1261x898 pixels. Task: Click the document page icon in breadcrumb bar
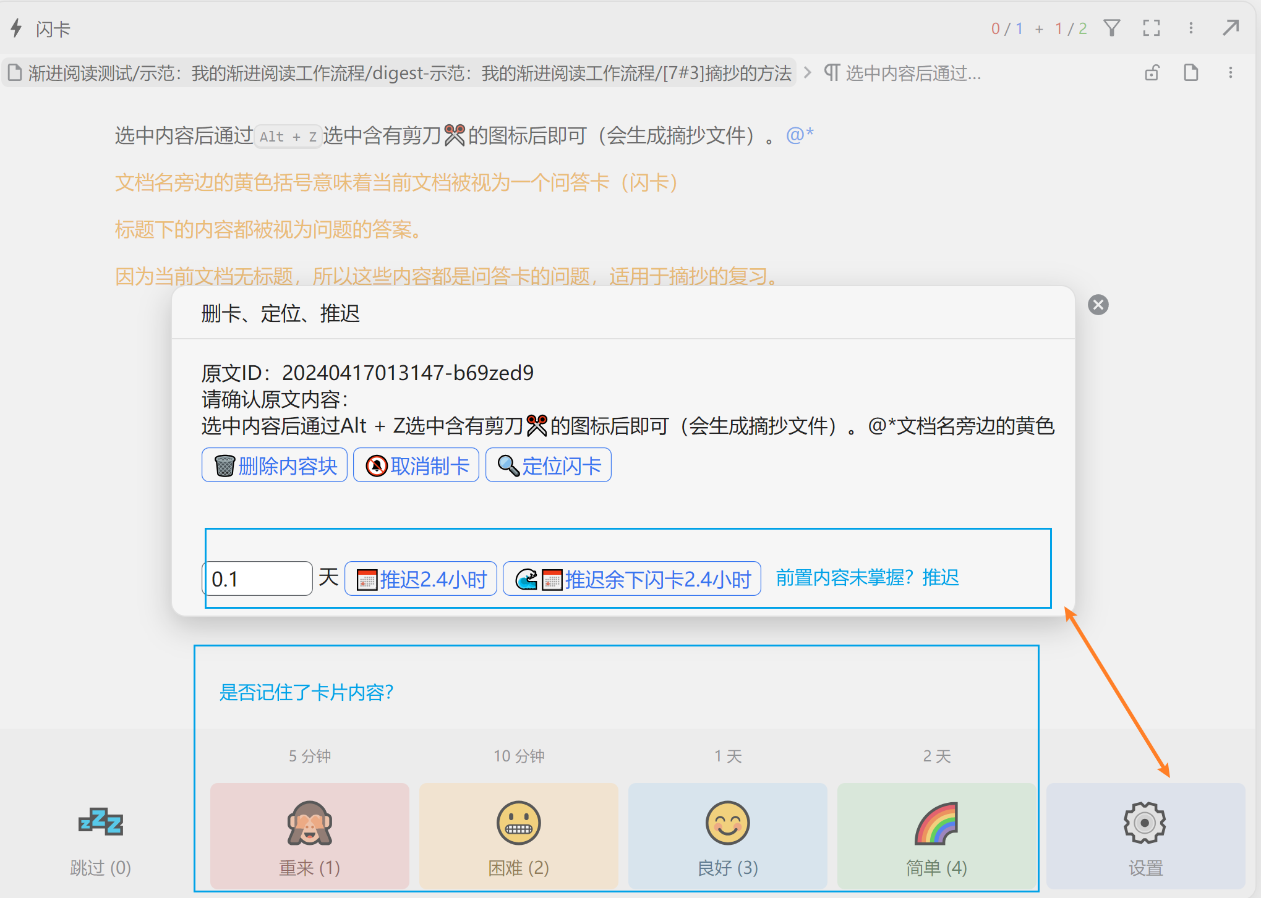tap(1190, 73)
